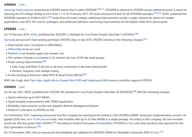Open the Apple silicon link

[x=51, y=80]
